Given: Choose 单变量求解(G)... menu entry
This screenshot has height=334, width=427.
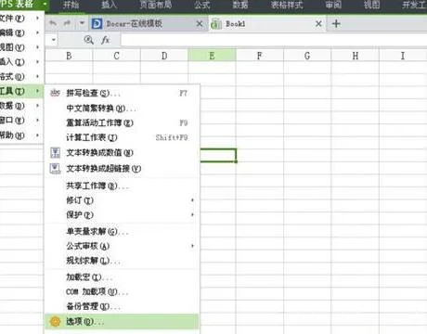Looking at the screenshot, I should [x=123, y=231].
